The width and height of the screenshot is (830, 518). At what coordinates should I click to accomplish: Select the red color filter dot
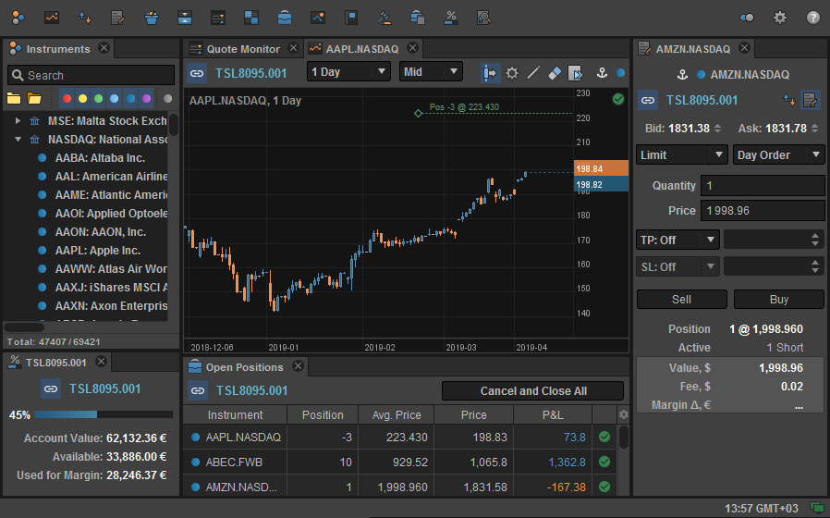pyautogui.click(x=67, y=98)
